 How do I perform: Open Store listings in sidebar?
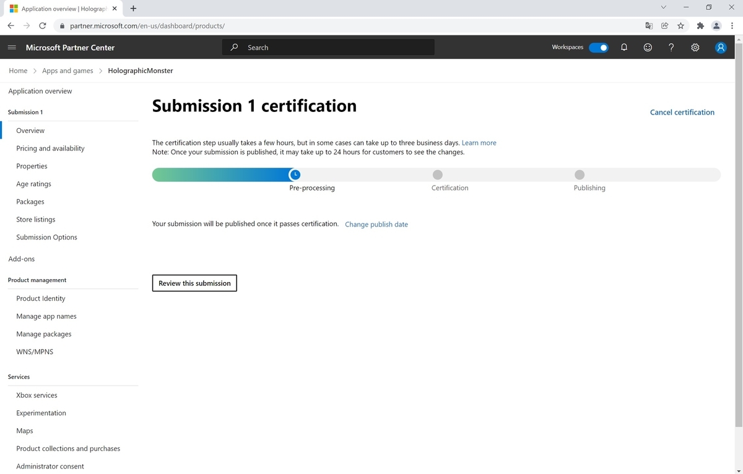coord(36,220)
